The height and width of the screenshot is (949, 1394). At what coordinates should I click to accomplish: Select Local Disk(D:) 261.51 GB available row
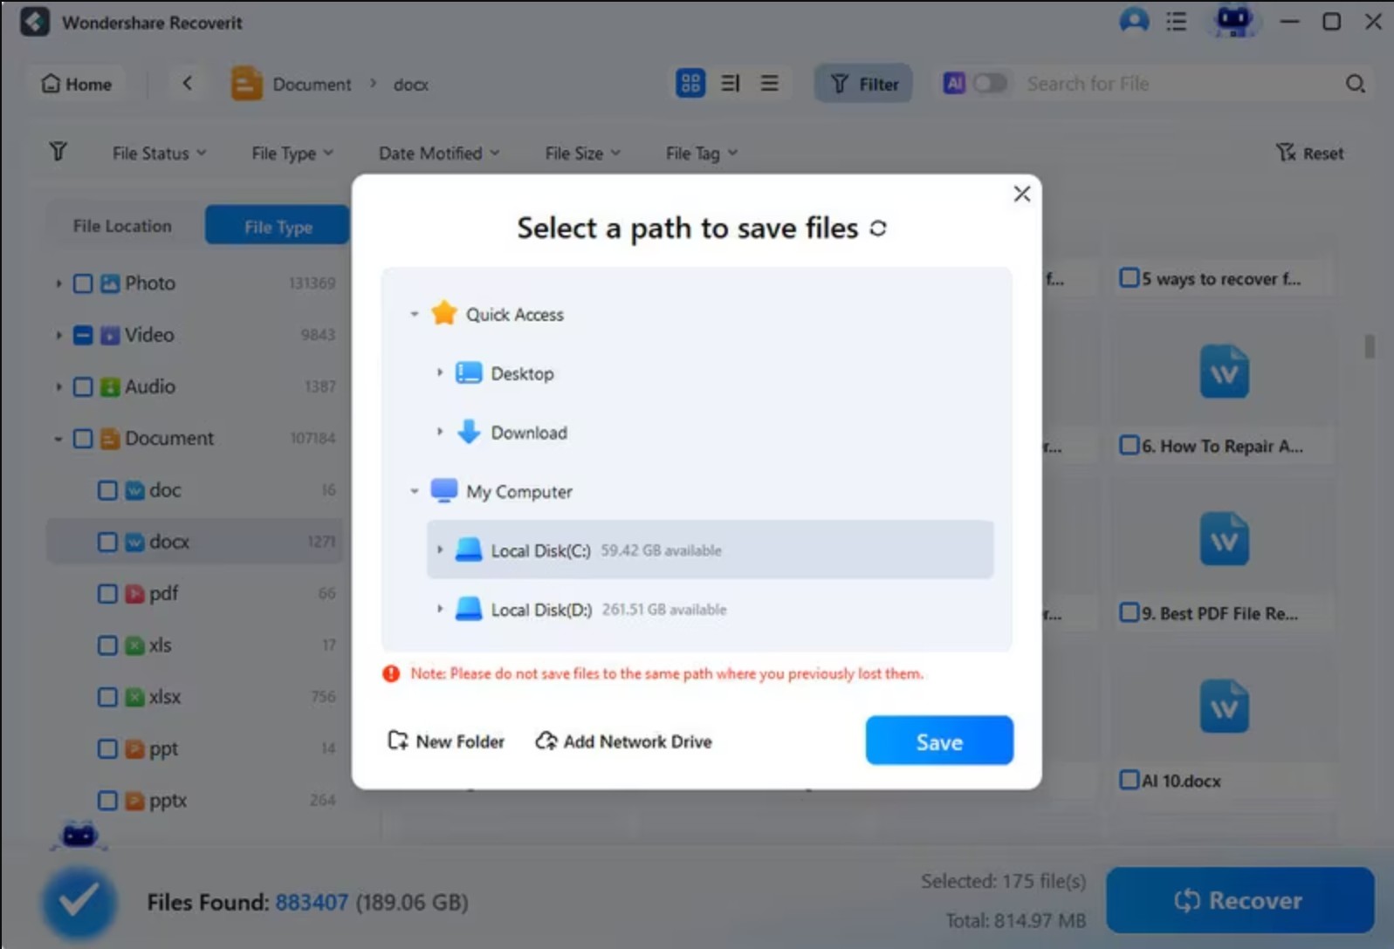tap(710, 609)
